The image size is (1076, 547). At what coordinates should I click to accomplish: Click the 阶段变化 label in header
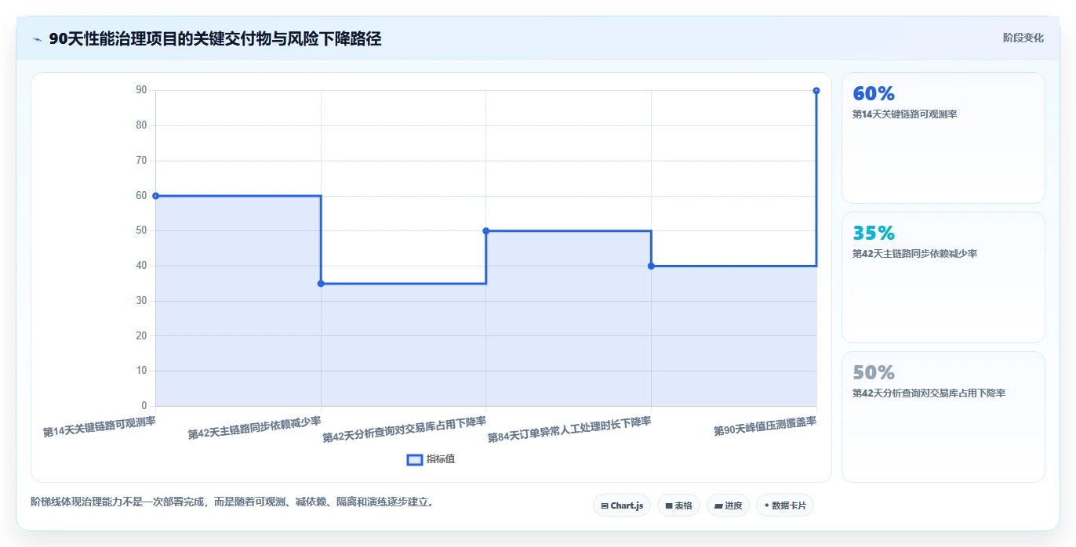[1023, 38]
